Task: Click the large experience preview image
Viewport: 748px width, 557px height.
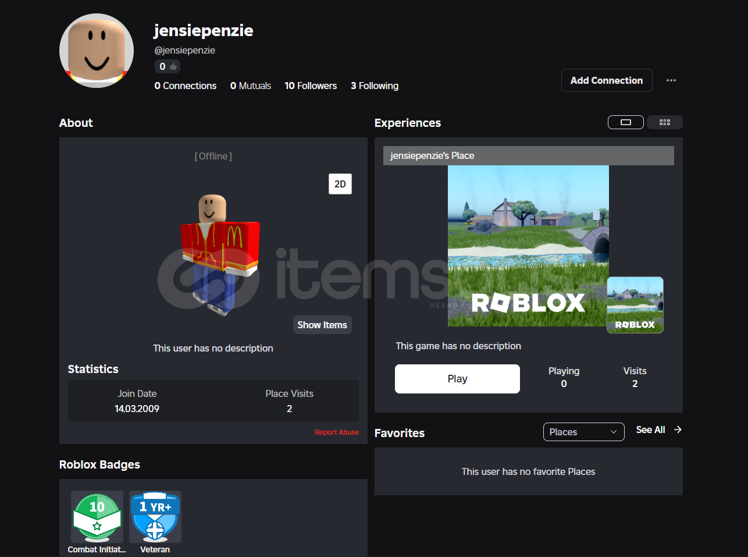Action: click(528, 246)
